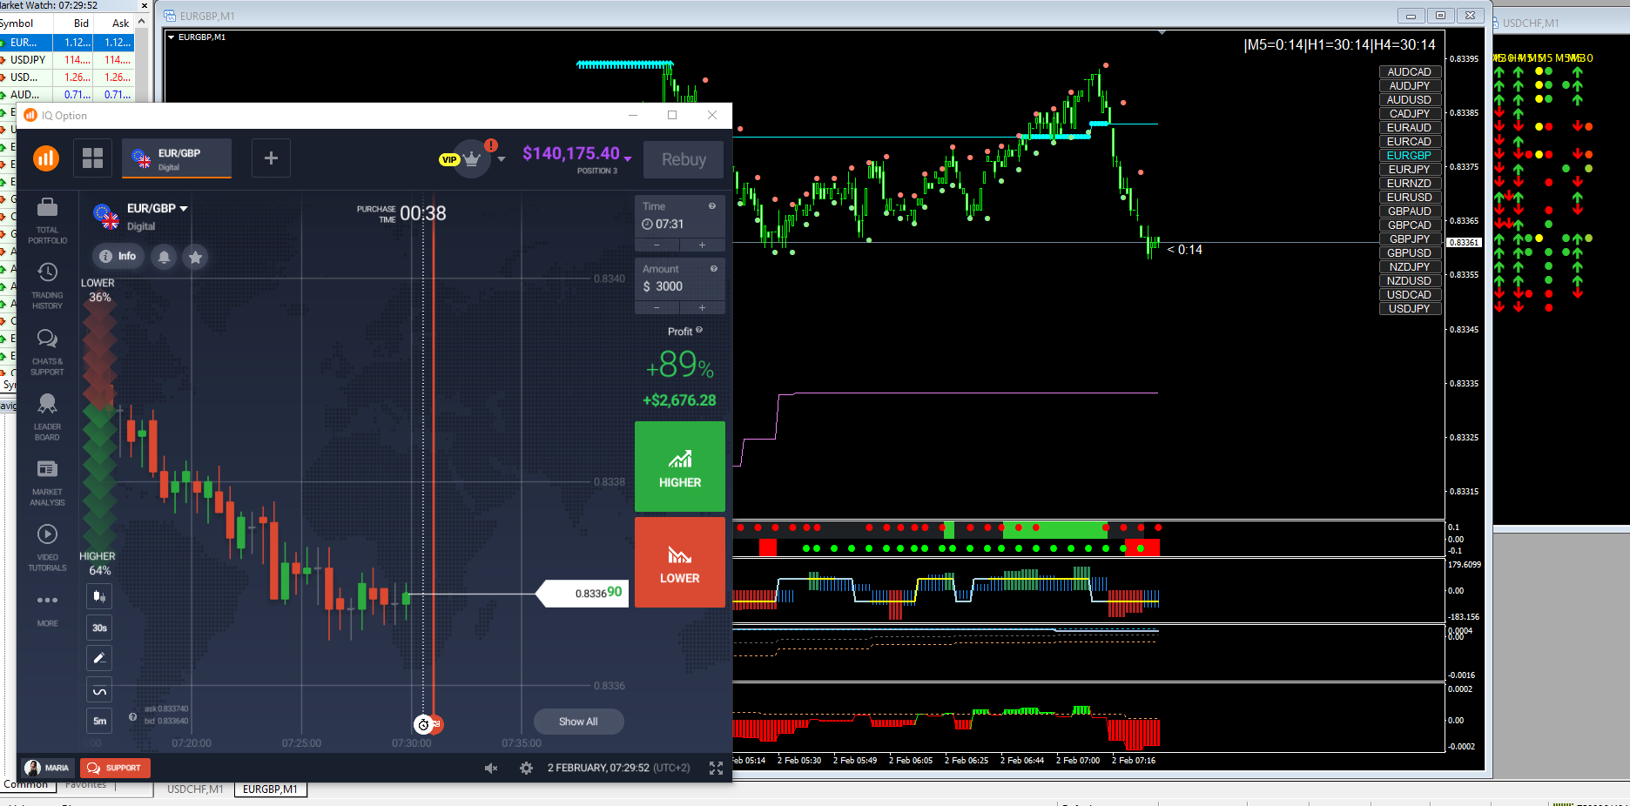Viewport: 1630px width, 806px height.
Task: Select the AUDCAD symbol button in MetaTrader
Action: click(x=1410, y=72)
